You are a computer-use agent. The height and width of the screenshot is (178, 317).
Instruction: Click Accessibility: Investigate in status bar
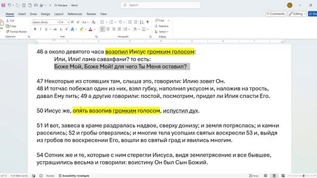(x=74, y=176)
